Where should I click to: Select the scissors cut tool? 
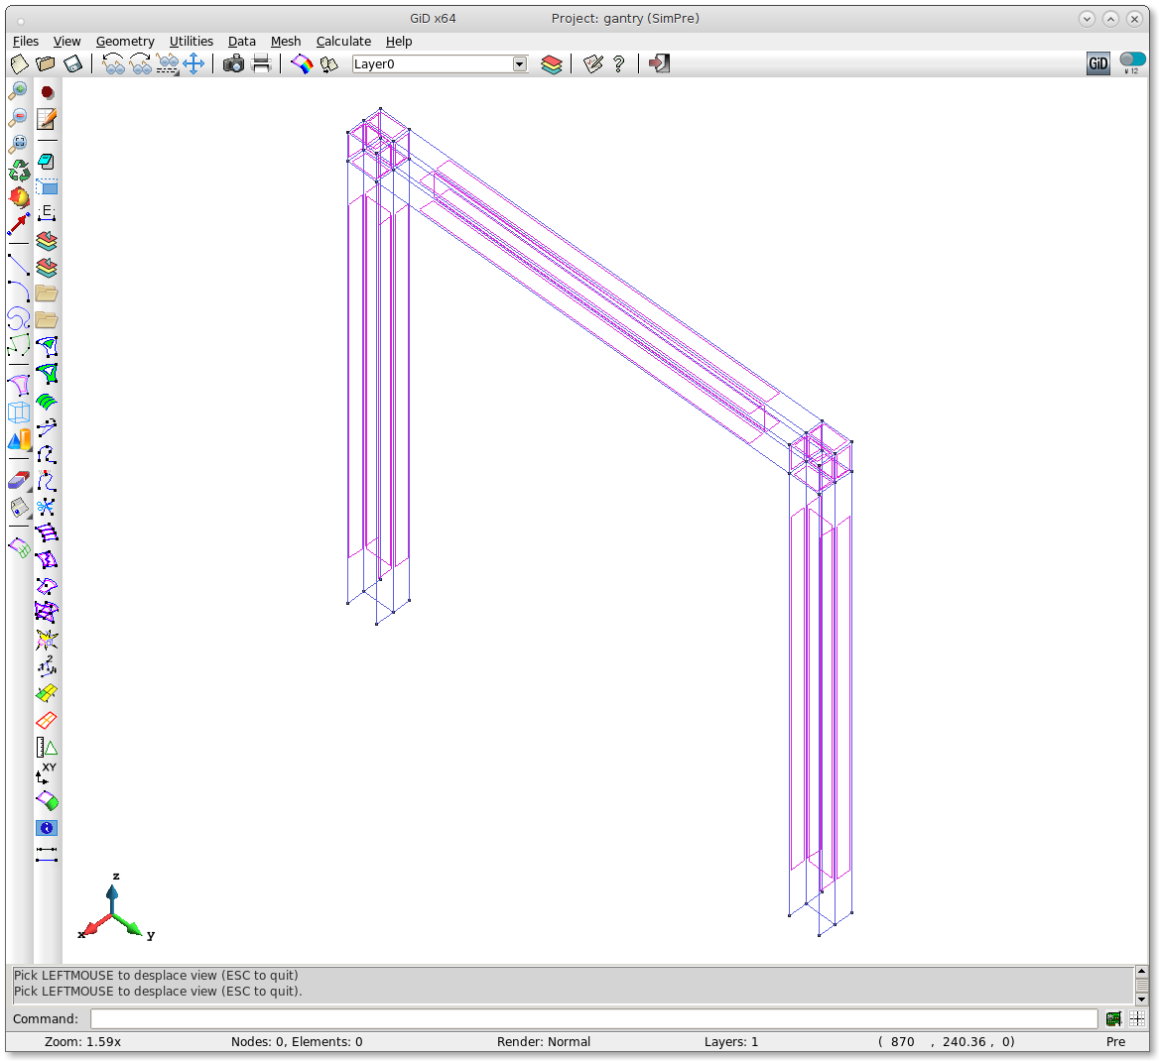tap(47, 508)
